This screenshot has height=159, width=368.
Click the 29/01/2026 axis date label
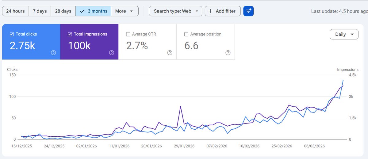pos(184,146)
